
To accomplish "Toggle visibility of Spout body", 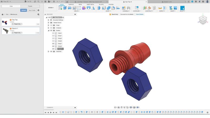I will click(x=53, y=33).
